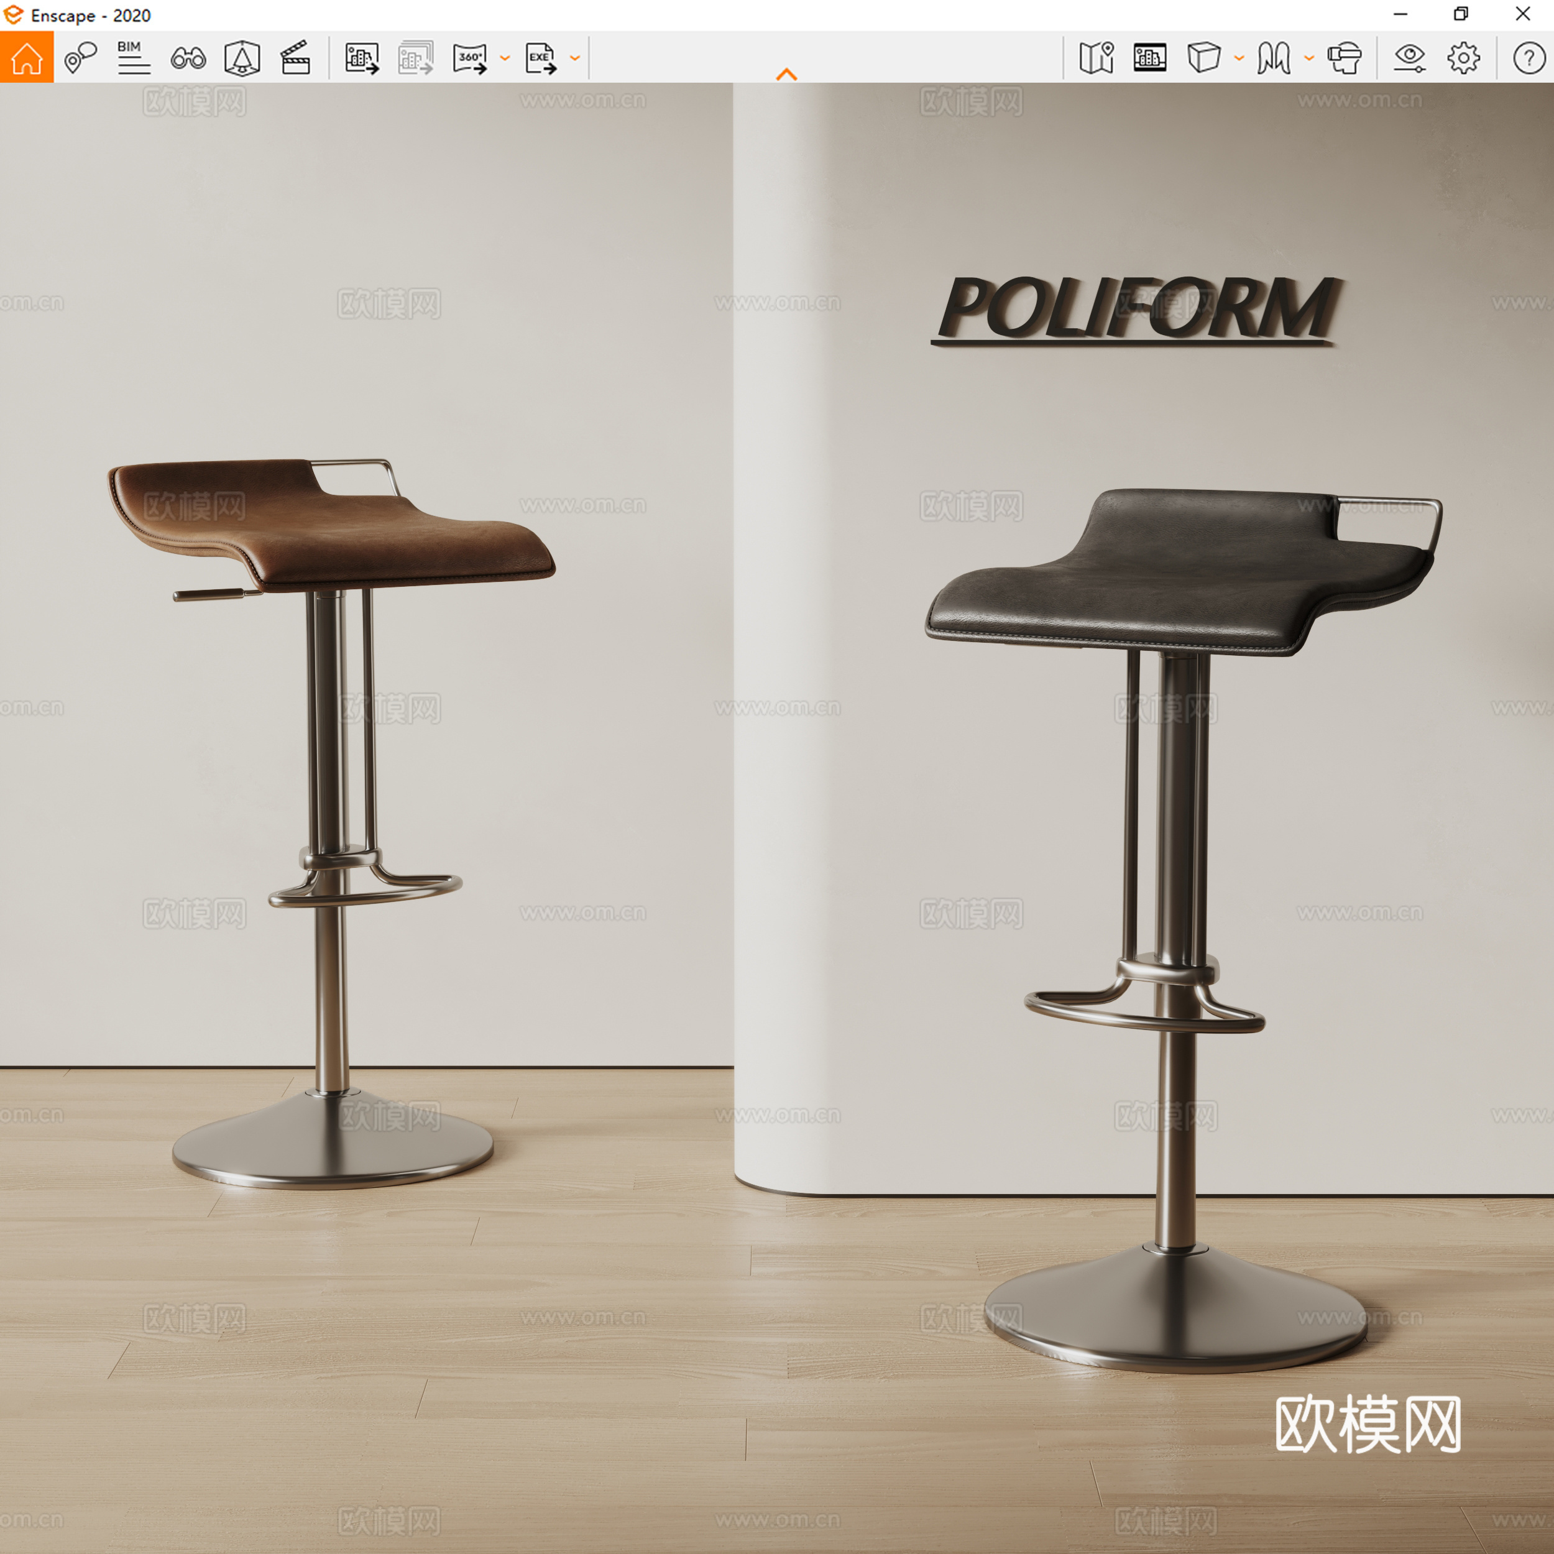Start the video editor with clapperboard icon
Image resolution: width=1554 pixels, height=1554 pixels.
tap(296, 57)
